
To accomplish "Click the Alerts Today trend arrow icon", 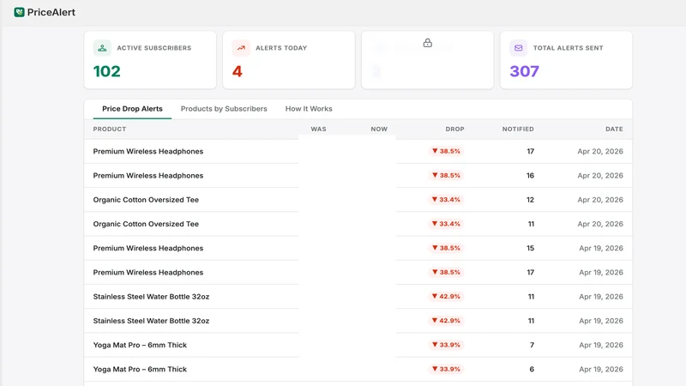I will (x=241, y=48).
